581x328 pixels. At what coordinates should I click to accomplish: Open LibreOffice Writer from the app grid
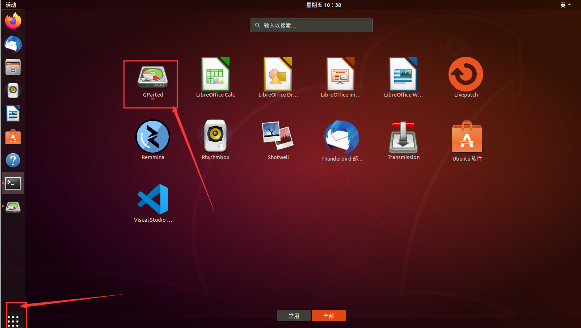coord(403,77)
